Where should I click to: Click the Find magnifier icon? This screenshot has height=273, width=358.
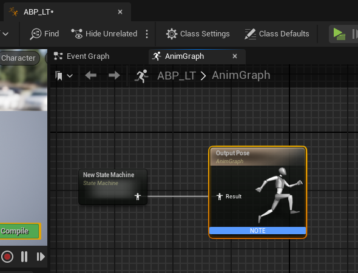[x=35, y=34]
